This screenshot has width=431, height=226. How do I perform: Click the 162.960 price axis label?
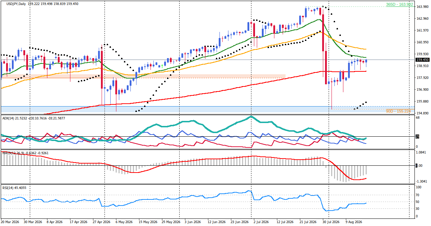pyautogui.click(x=423, y=19)
